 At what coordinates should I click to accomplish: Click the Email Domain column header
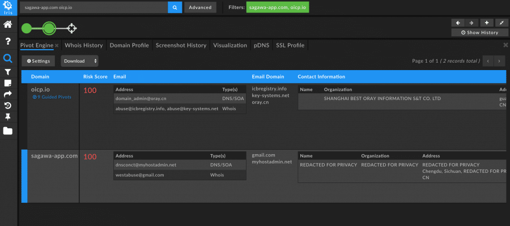tap(267, 77)
